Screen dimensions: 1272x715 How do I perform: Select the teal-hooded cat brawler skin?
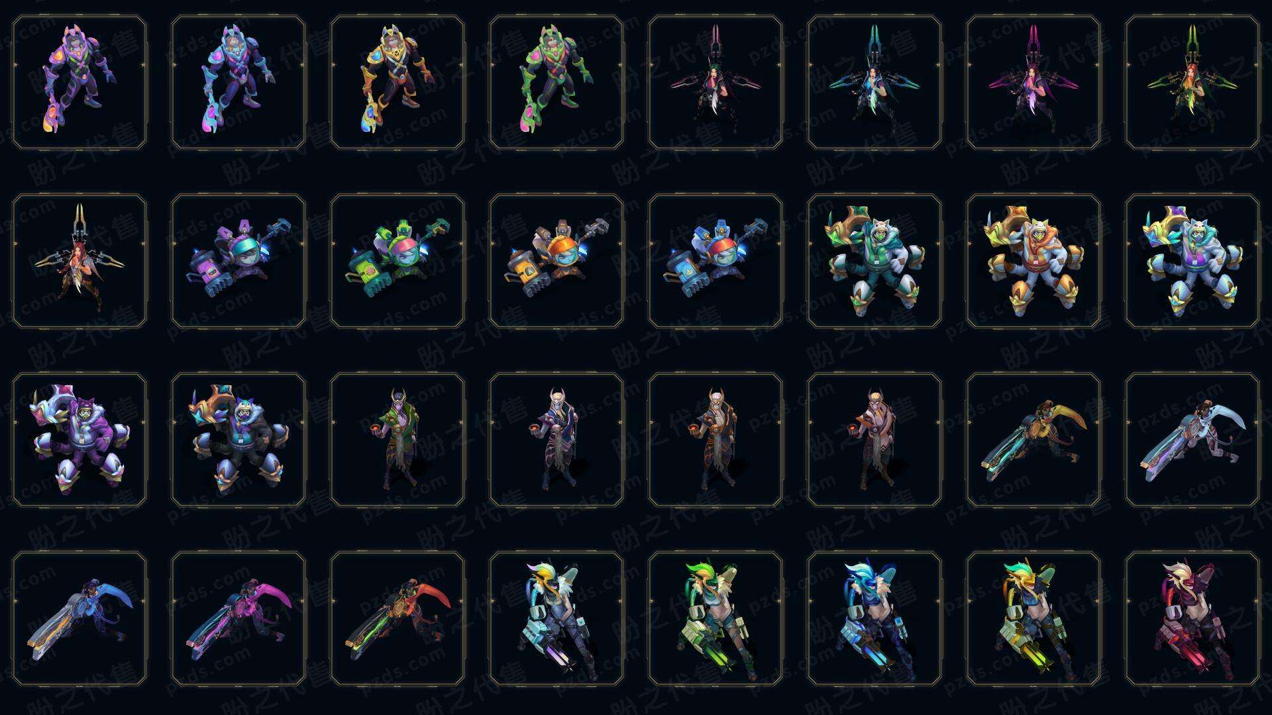[874, 261]
